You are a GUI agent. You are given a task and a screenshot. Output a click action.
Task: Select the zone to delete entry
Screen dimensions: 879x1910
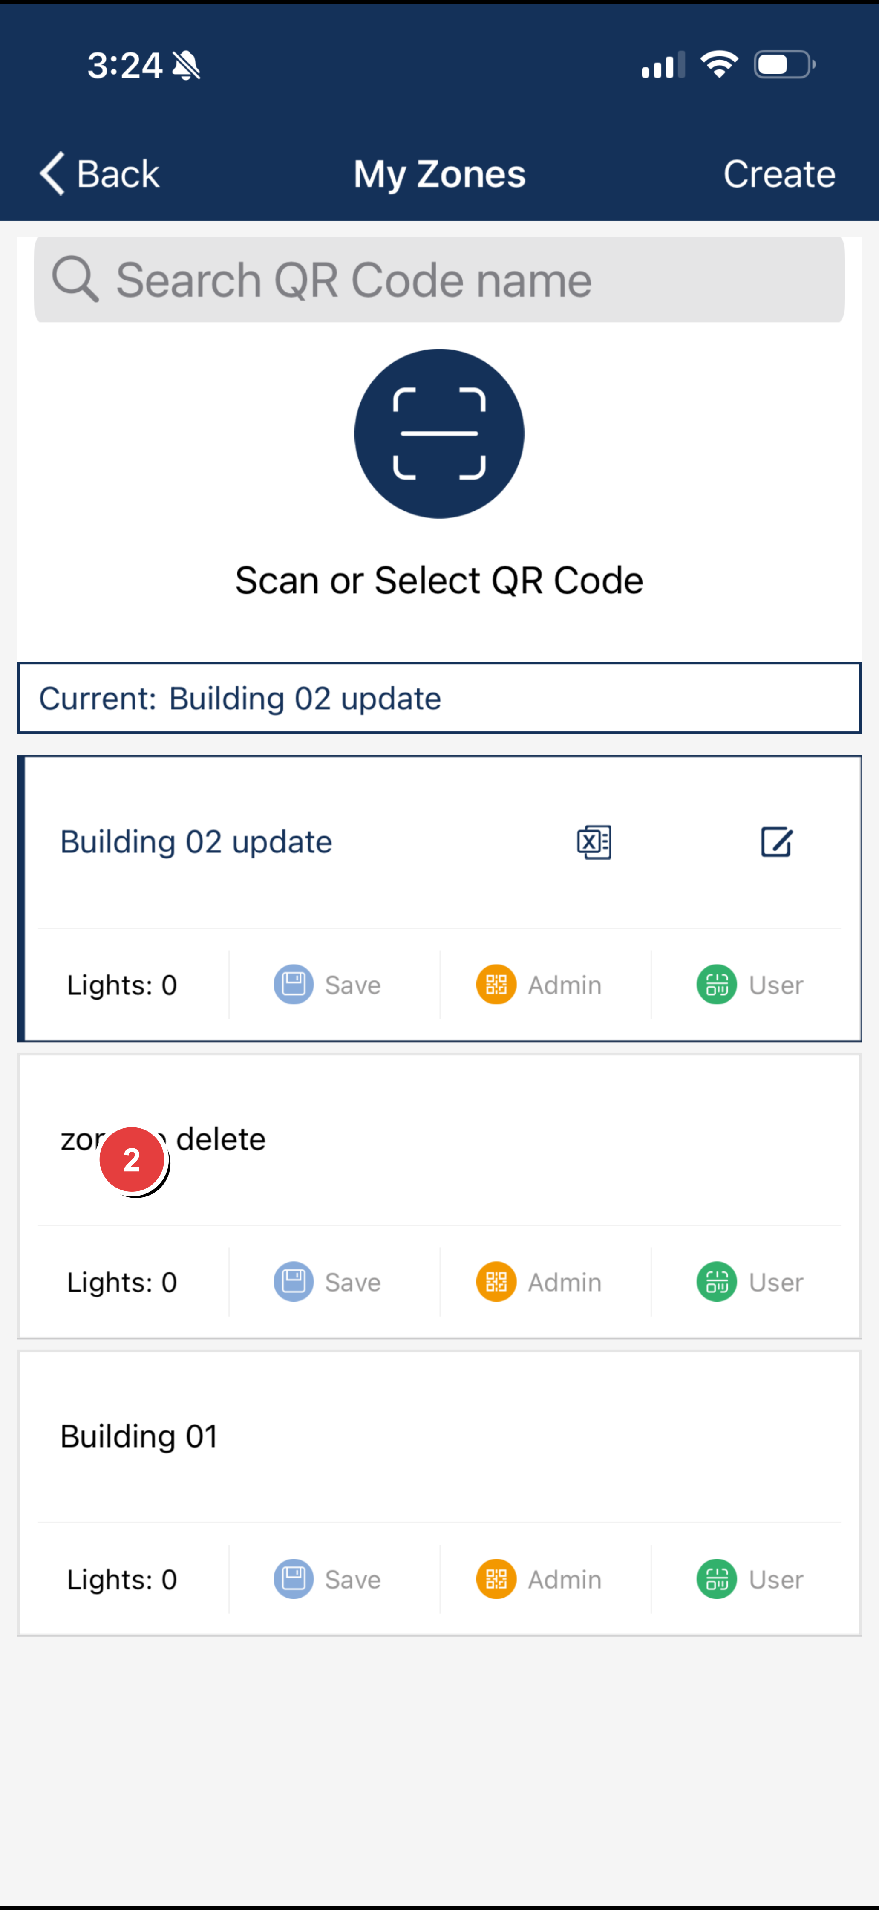(222, 1140)
